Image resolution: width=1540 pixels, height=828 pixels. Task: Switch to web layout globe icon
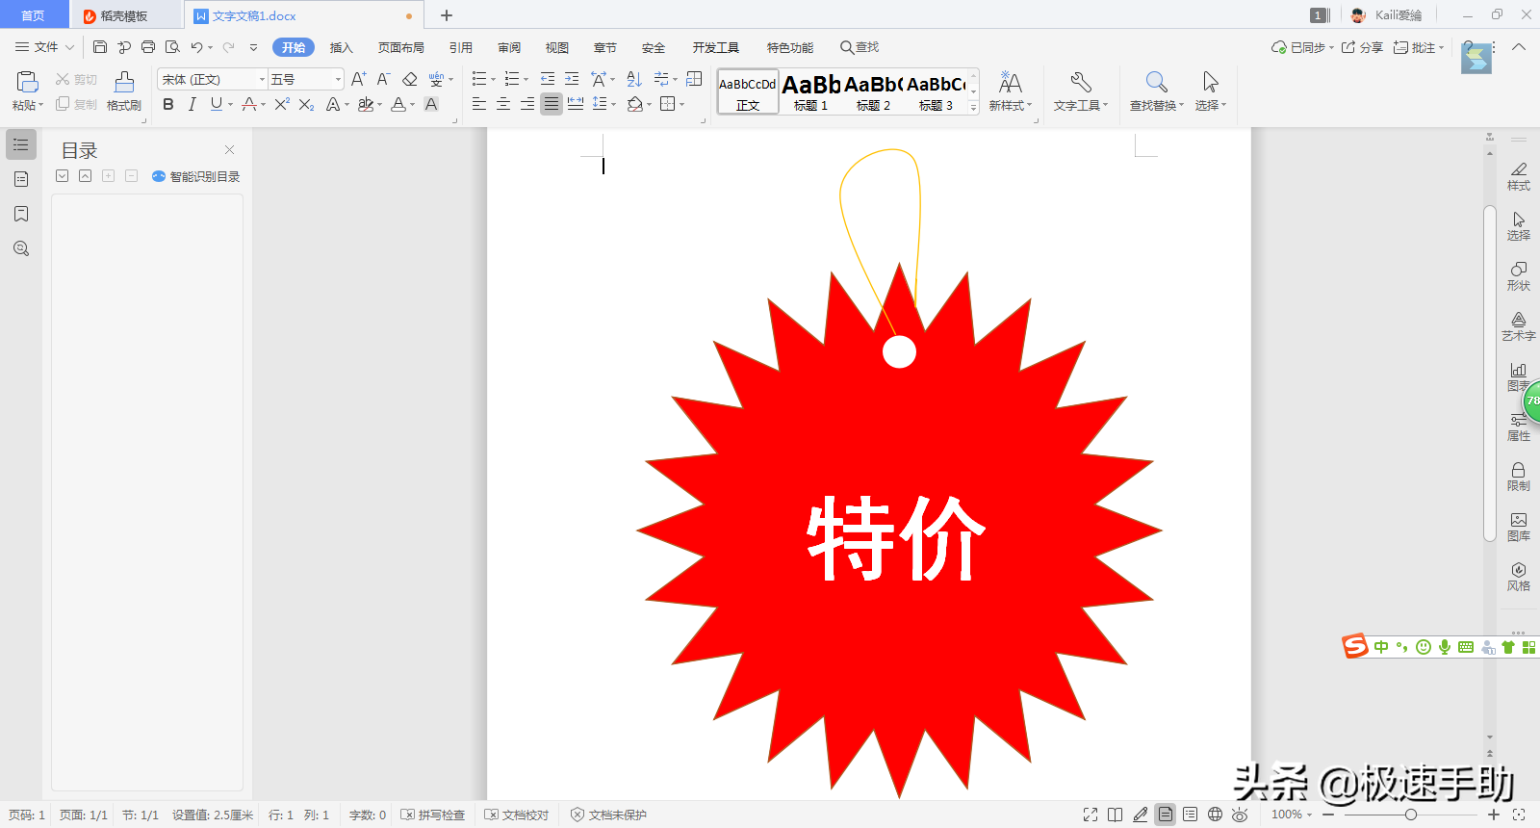tap(1215, 815)
